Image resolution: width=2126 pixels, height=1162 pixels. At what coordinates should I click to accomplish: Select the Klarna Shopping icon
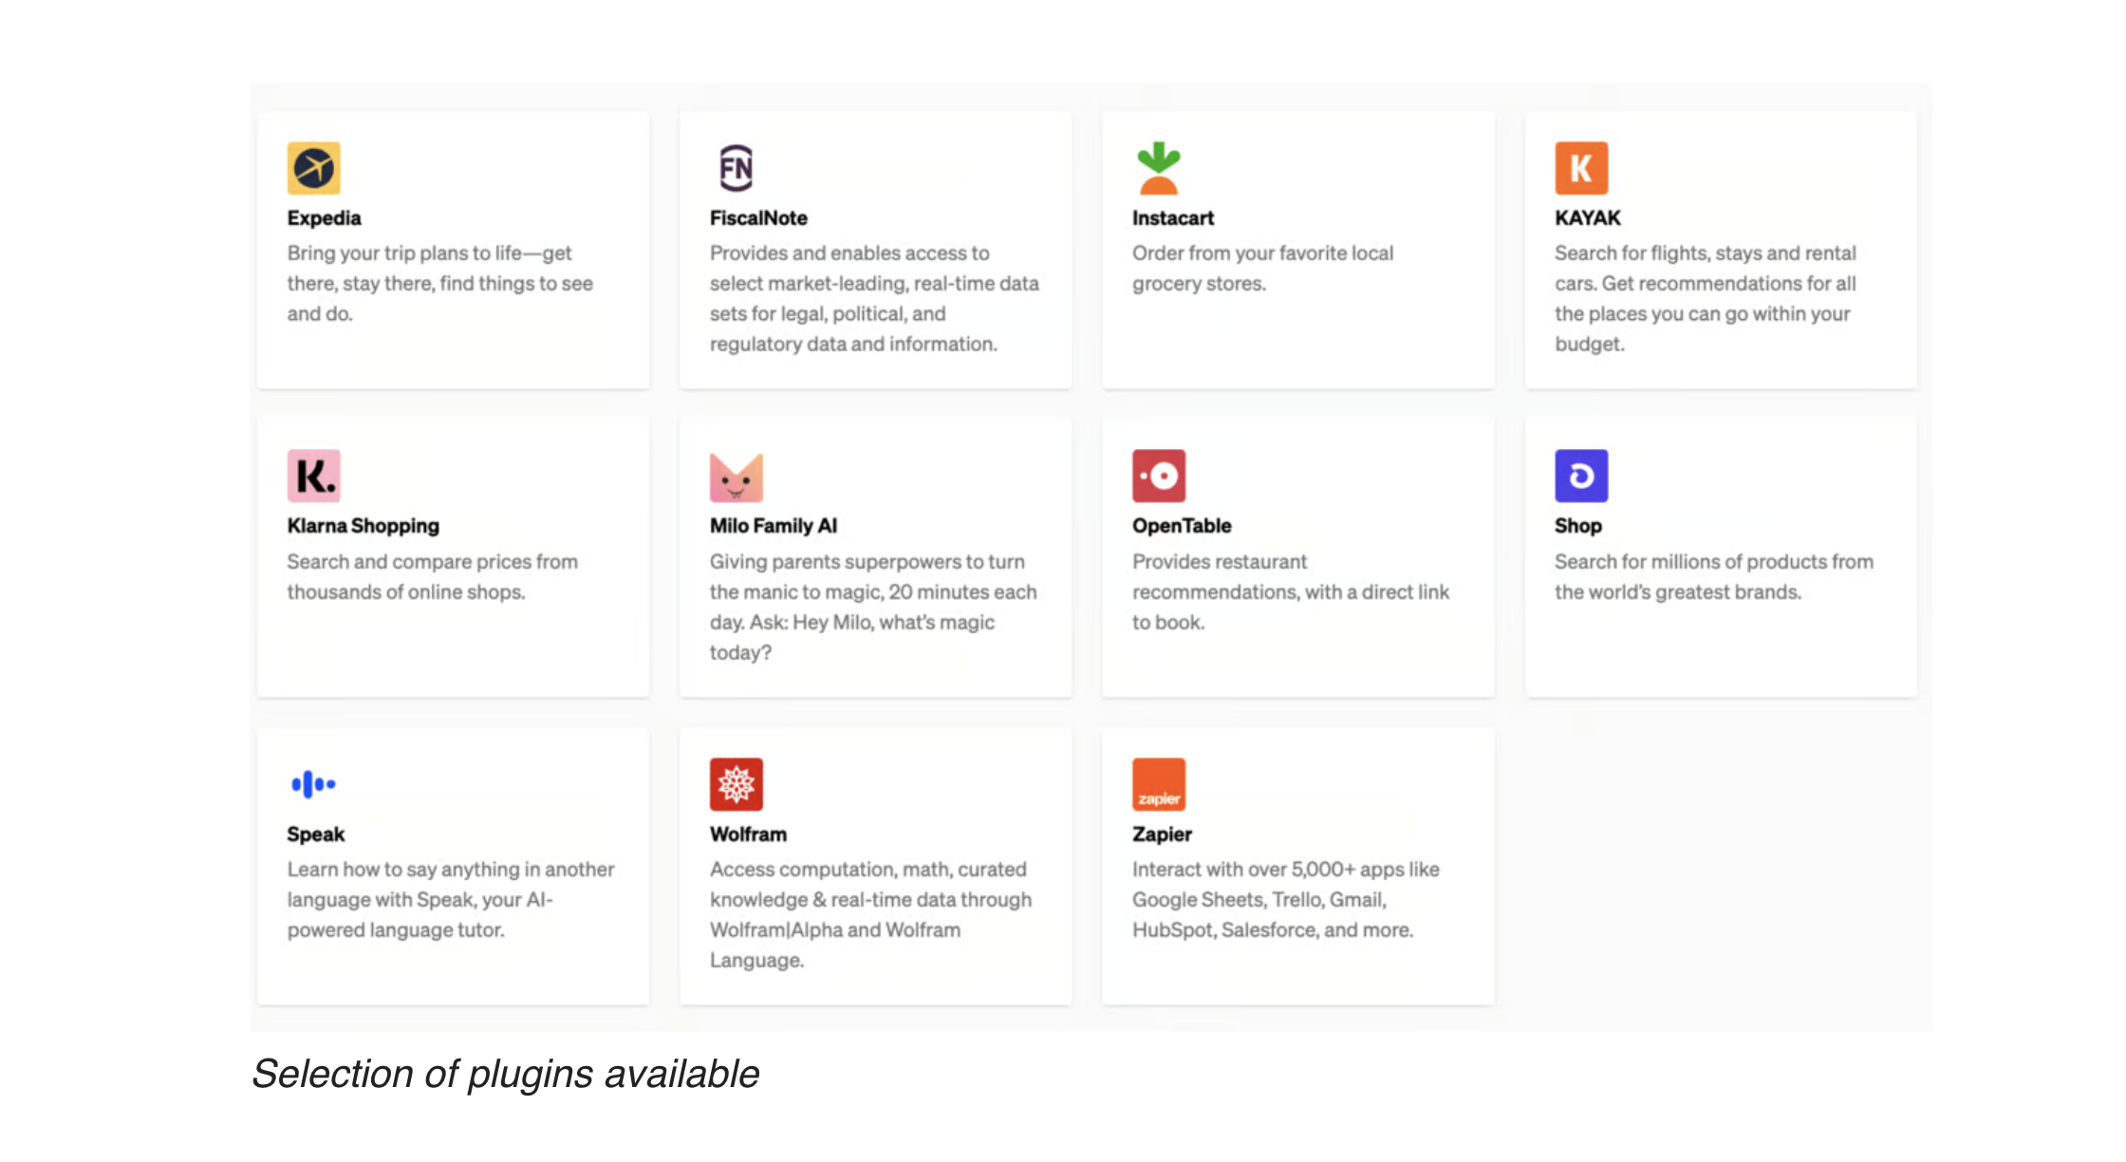pyautogui.click(x=313, y=475)
